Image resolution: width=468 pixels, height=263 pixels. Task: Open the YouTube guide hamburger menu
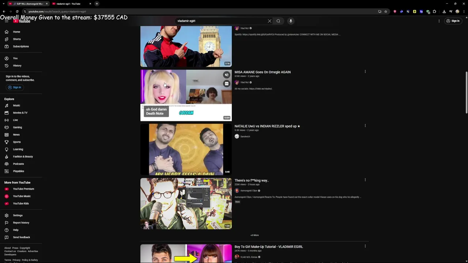click(x=6, y=21)
